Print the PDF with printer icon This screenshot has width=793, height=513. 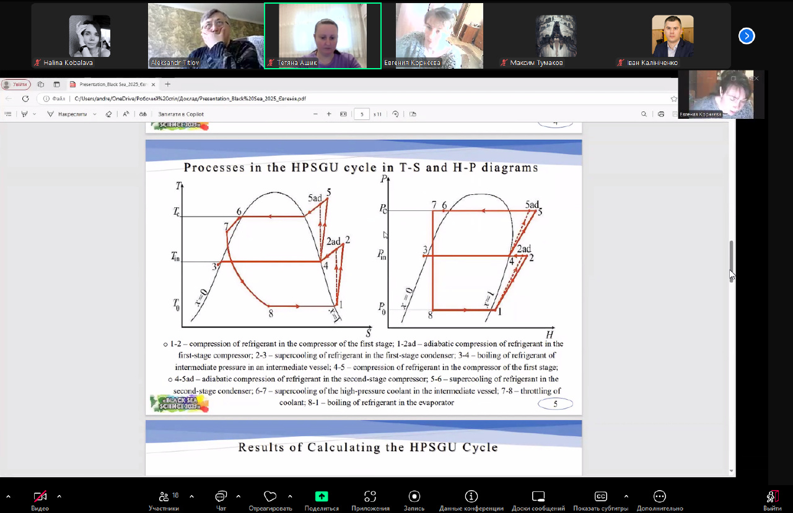click(x=661, y=114)
